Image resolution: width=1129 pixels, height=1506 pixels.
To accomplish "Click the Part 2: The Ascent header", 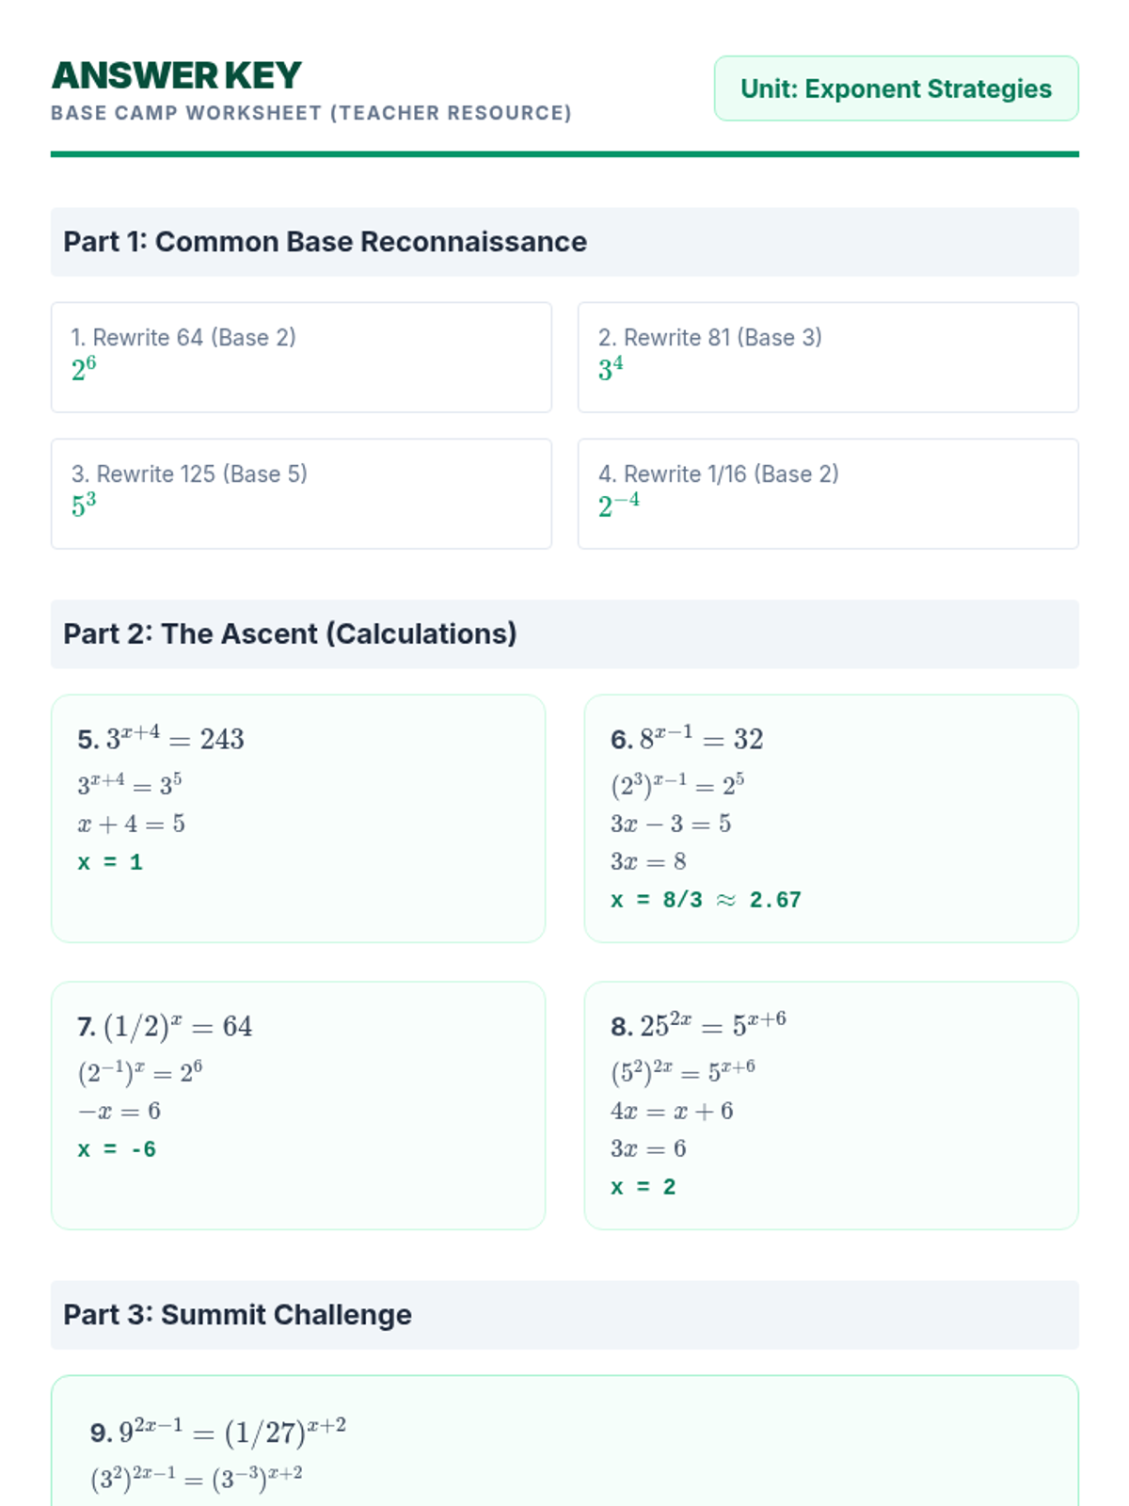I will pos(290,634).
